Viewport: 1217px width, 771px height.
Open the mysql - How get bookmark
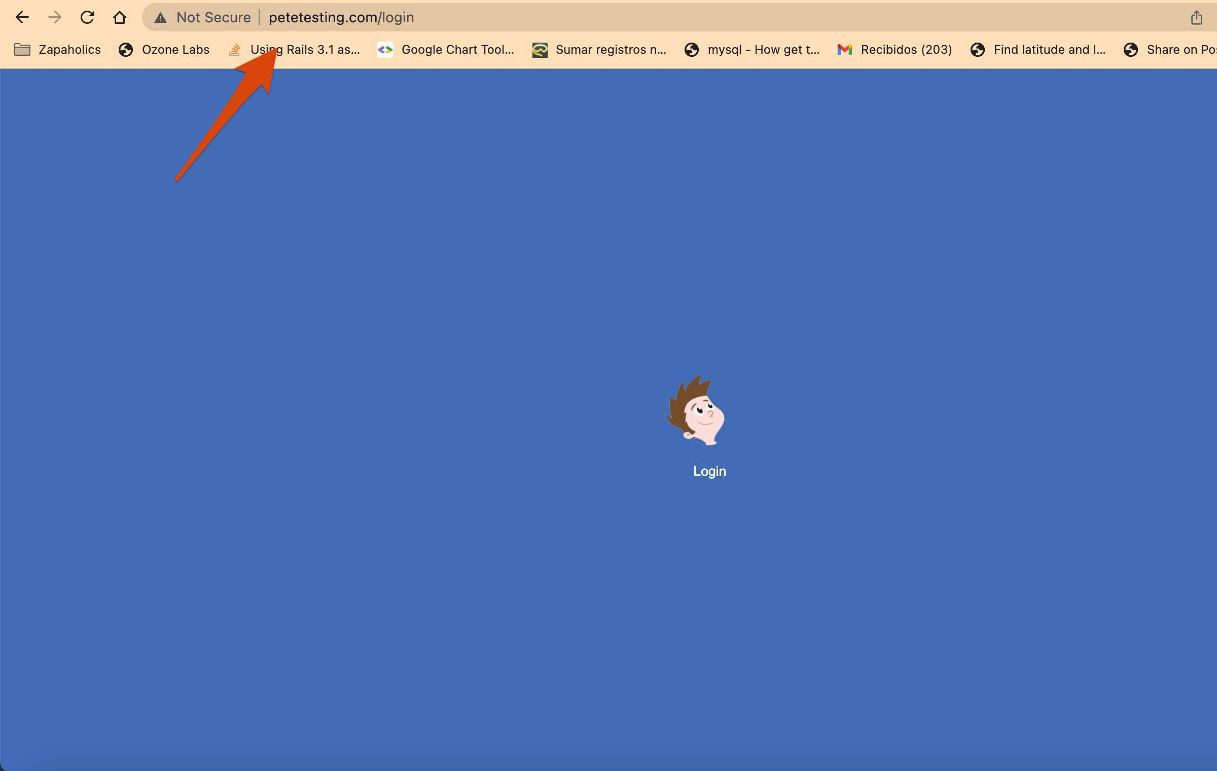click(752, 50)
